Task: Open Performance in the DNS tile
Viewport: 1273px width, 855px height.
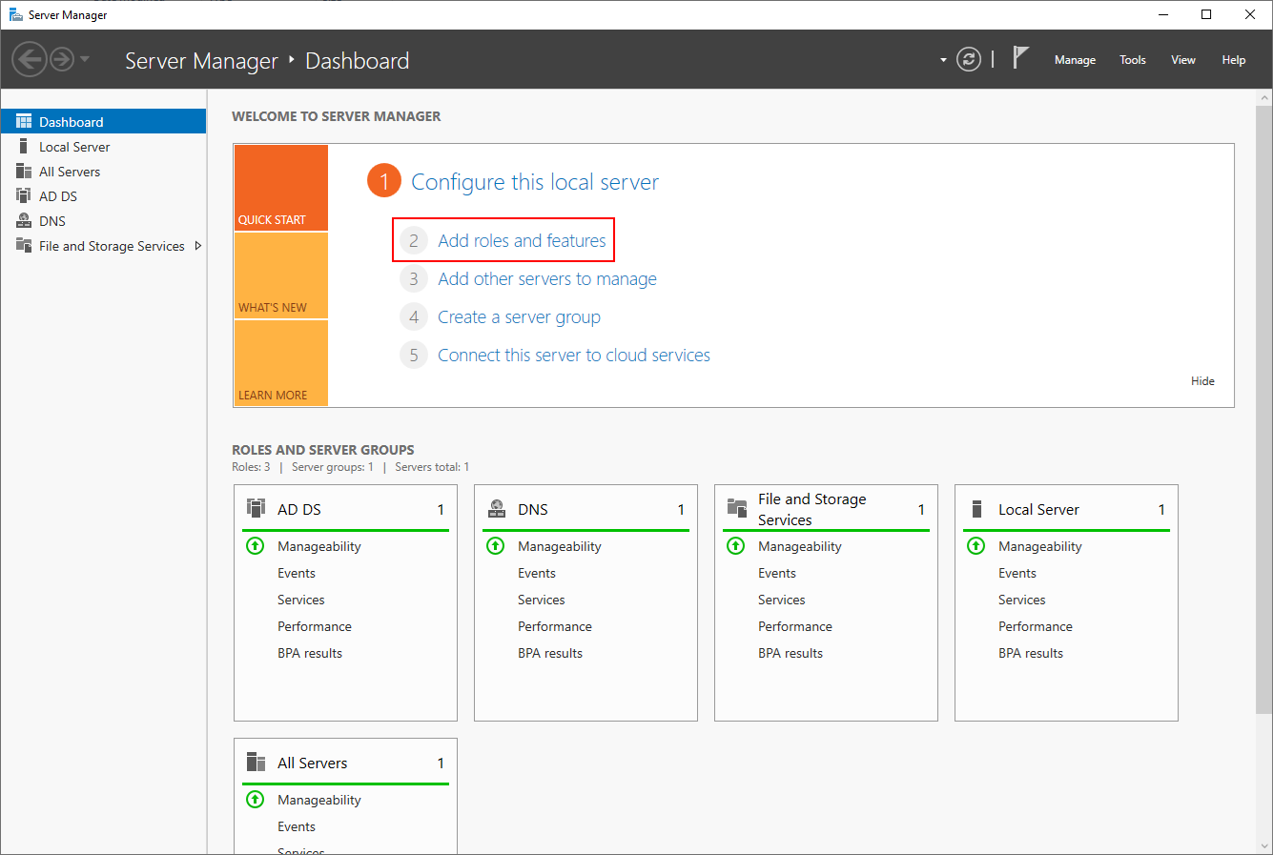Action: click(555, 626)
